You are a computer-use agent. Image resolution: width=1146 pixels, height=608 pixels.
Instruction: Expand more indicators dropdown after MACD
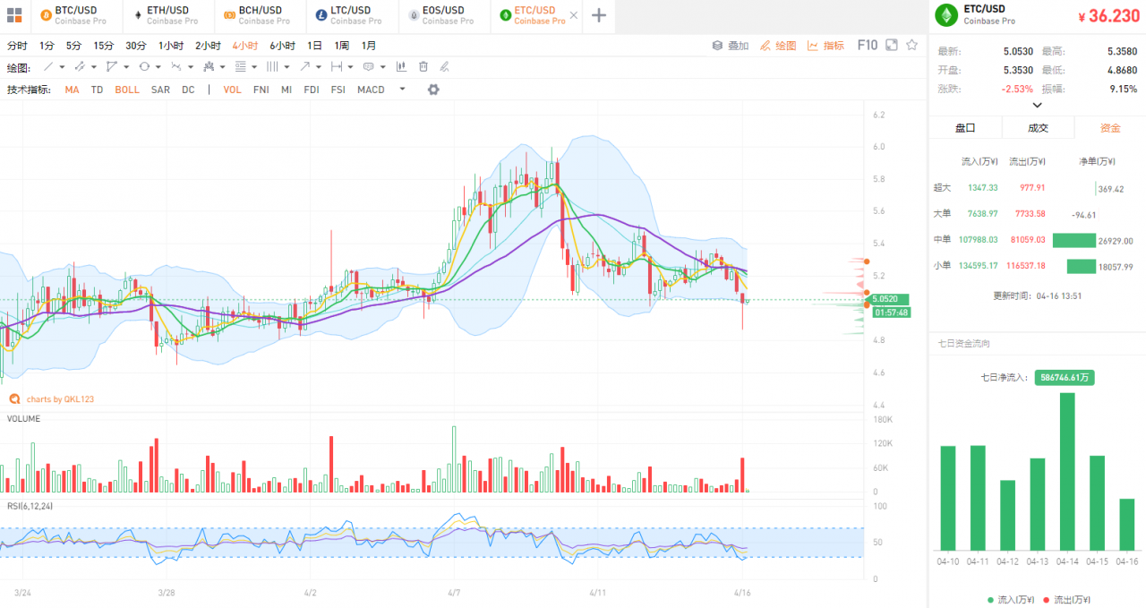pos(402,89)
